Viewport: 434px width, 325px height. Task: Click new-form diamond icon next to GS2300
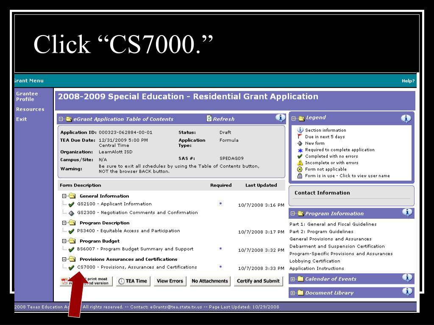point(71,213)
